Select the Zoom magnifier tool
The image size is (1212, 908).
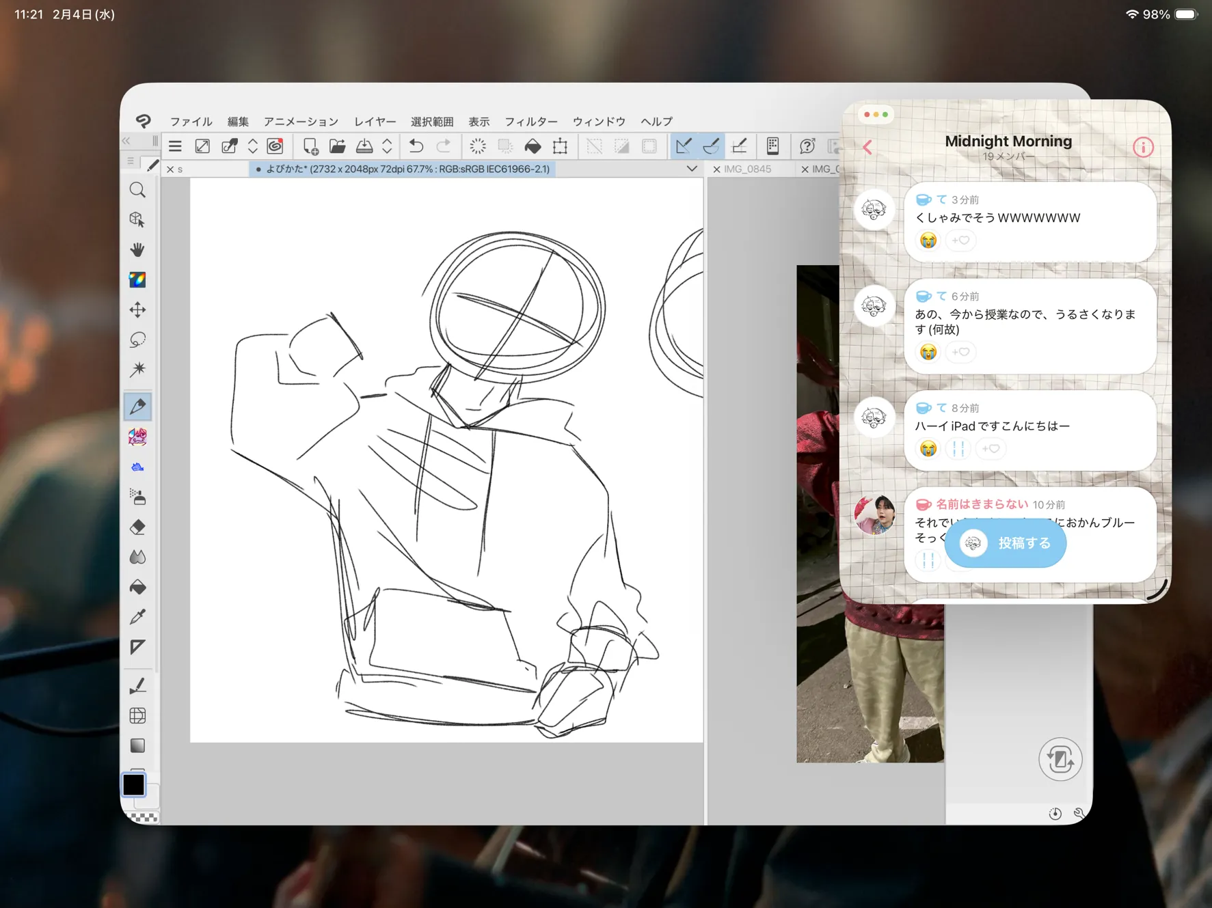(137, 190)
